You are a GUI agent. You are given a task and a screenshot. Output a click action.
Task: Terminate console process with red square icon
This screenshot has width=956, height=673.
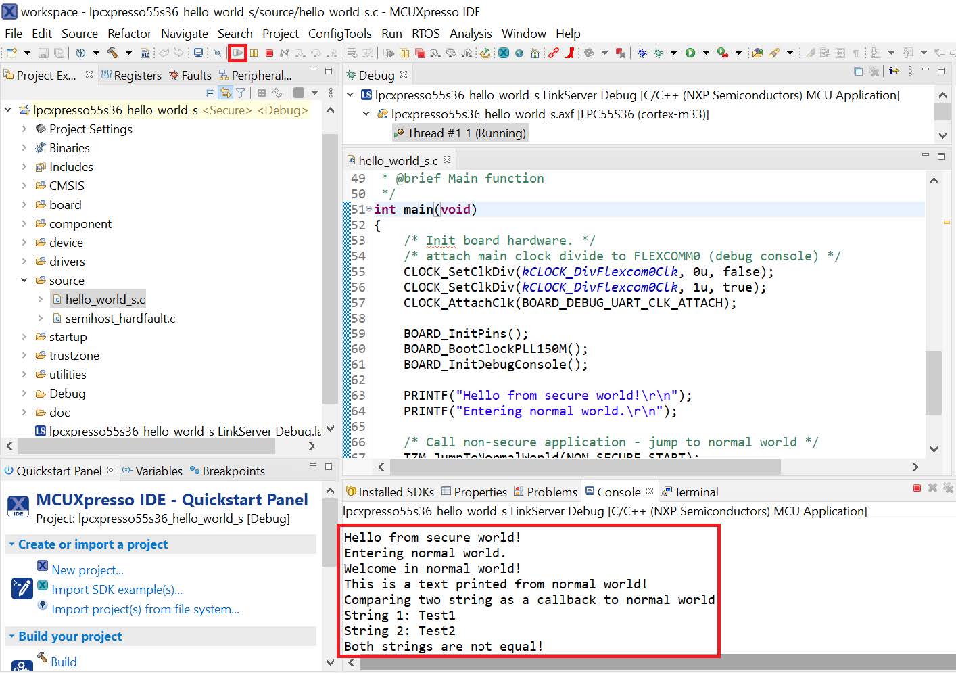pos(917,488)
